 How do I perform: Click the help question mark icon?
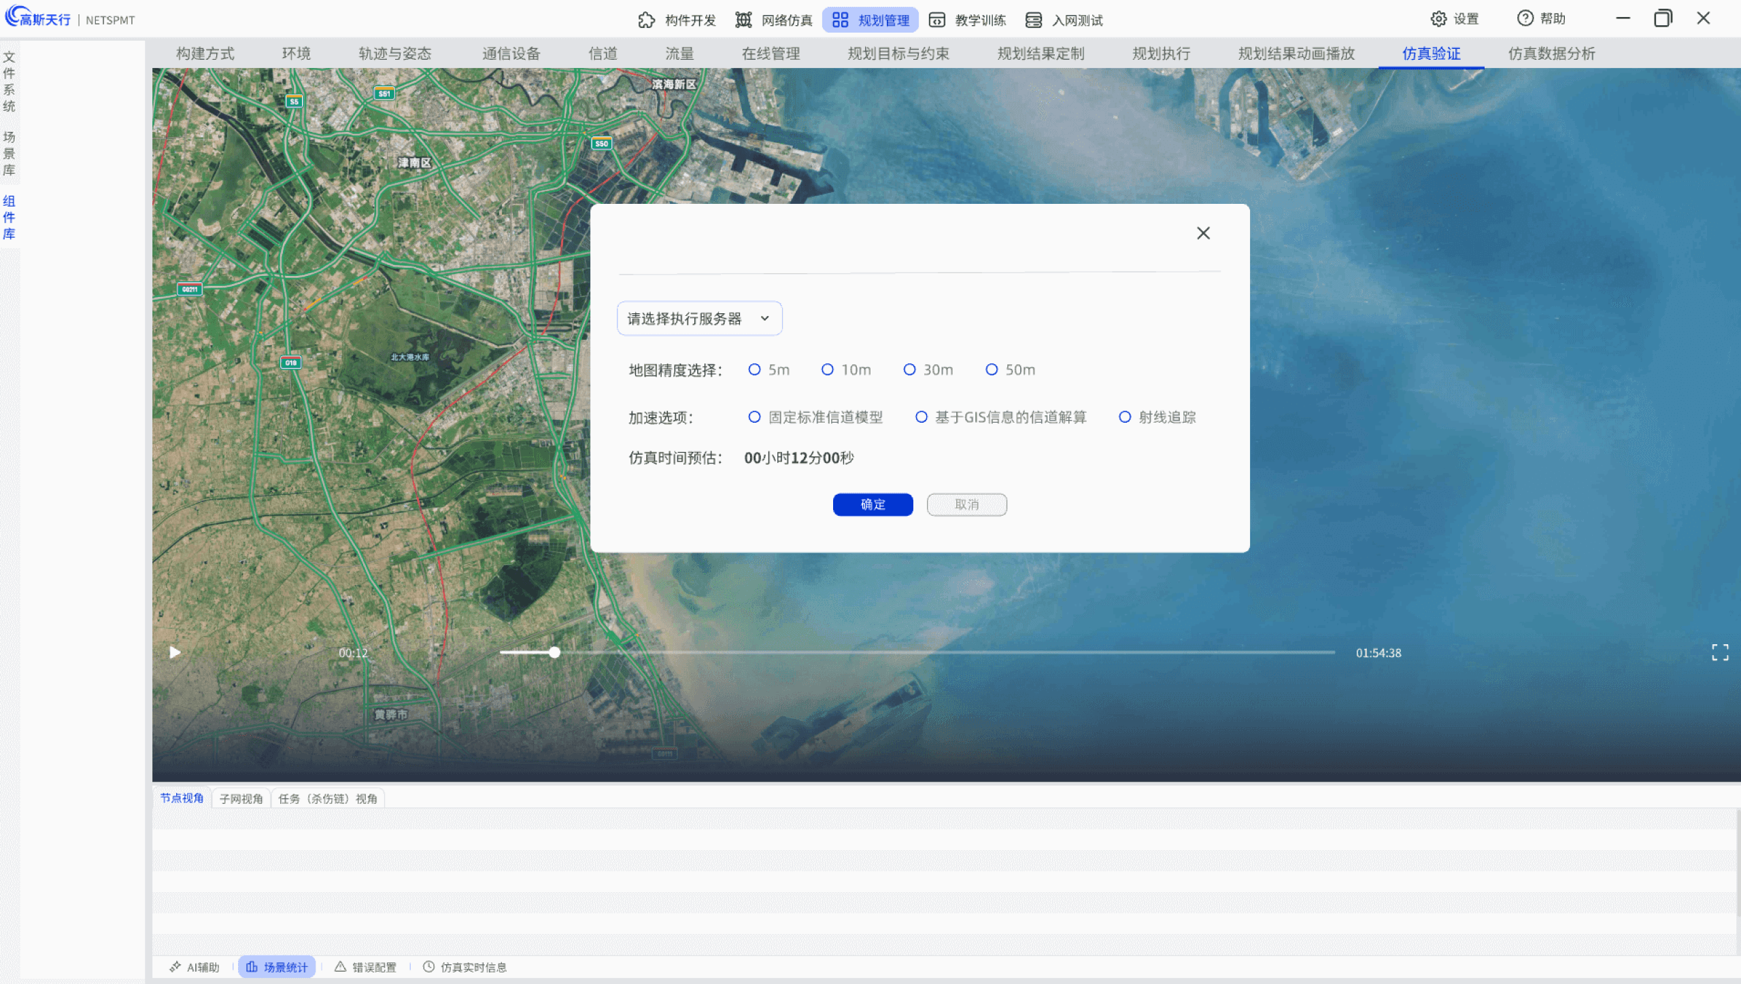pos(1525,18)
